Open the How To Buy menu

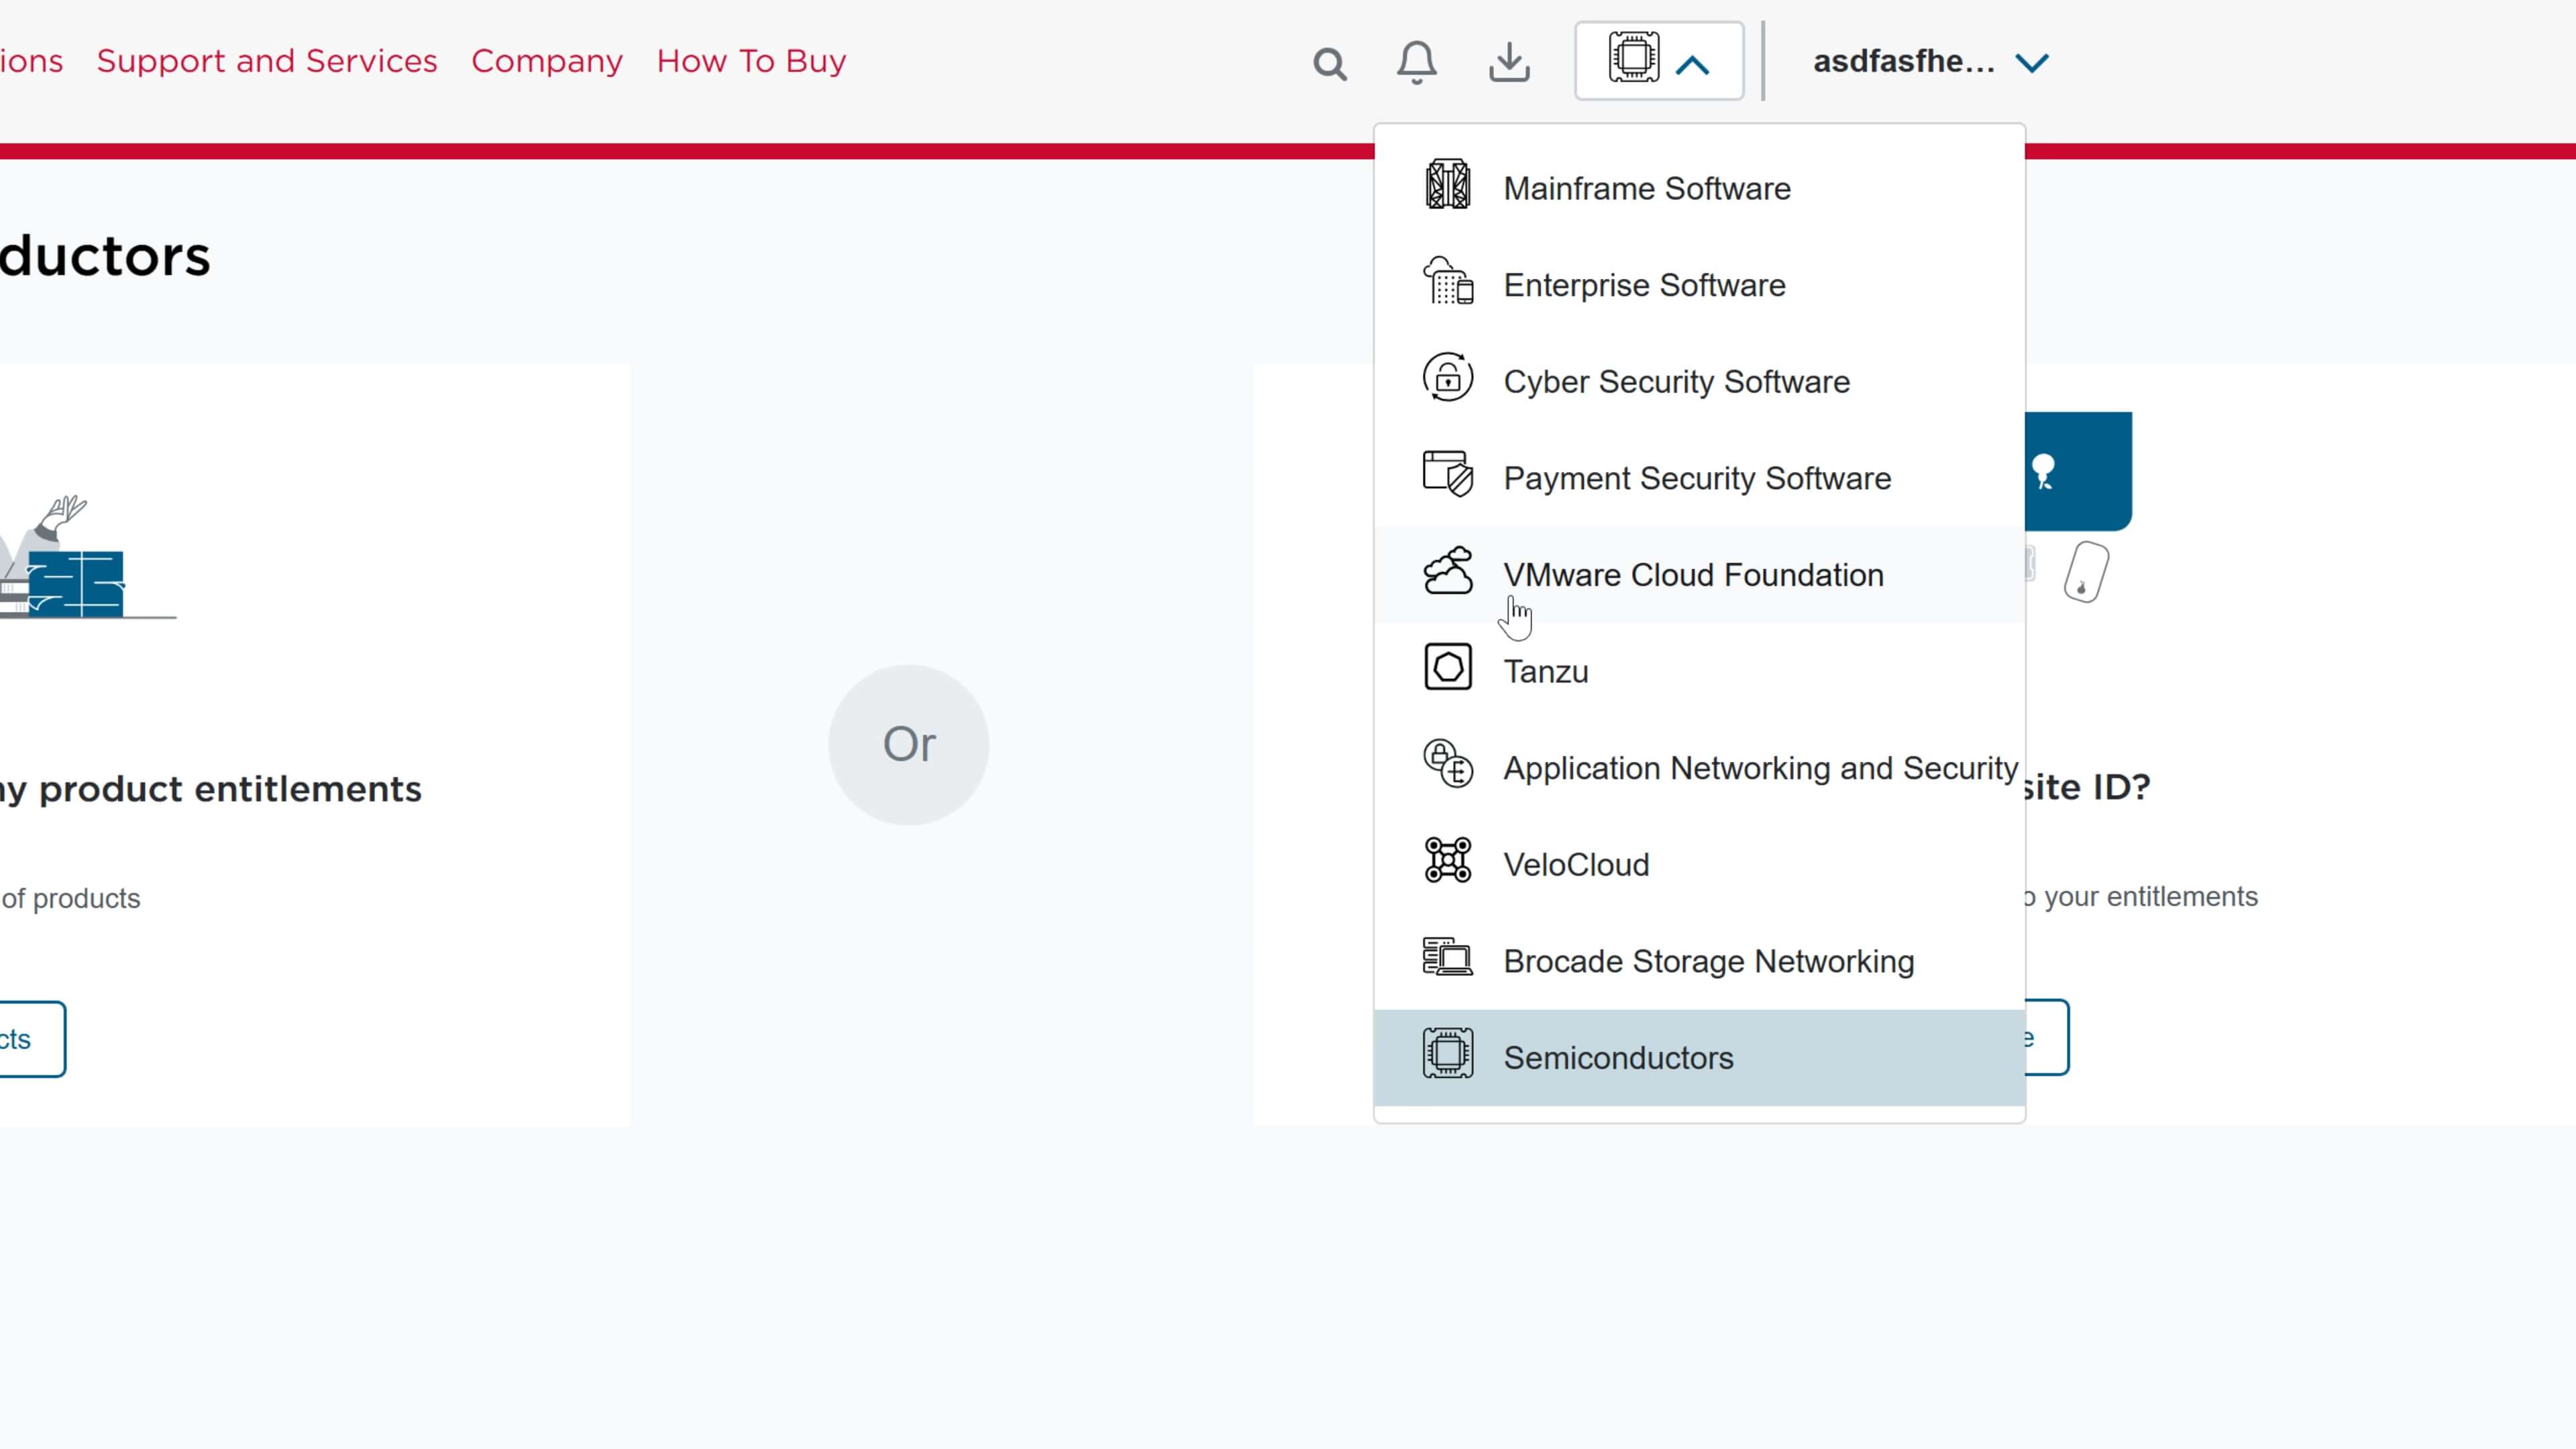pos(751,61)
